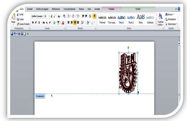
Task: Select the IPN logo image
Action: pyautogui.click(x=128, y=73)
